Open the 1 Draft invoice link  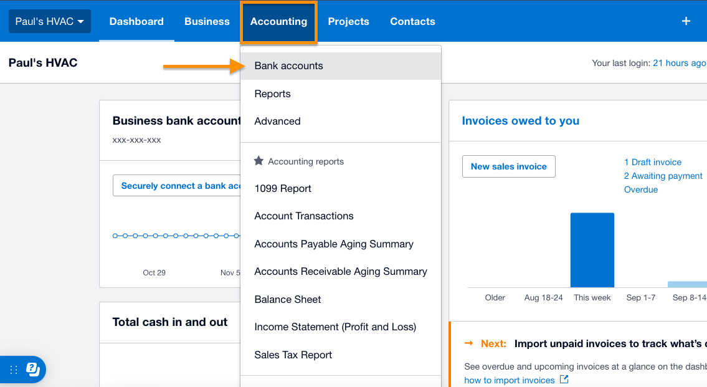pyautogui.click(x=653, y=161)
